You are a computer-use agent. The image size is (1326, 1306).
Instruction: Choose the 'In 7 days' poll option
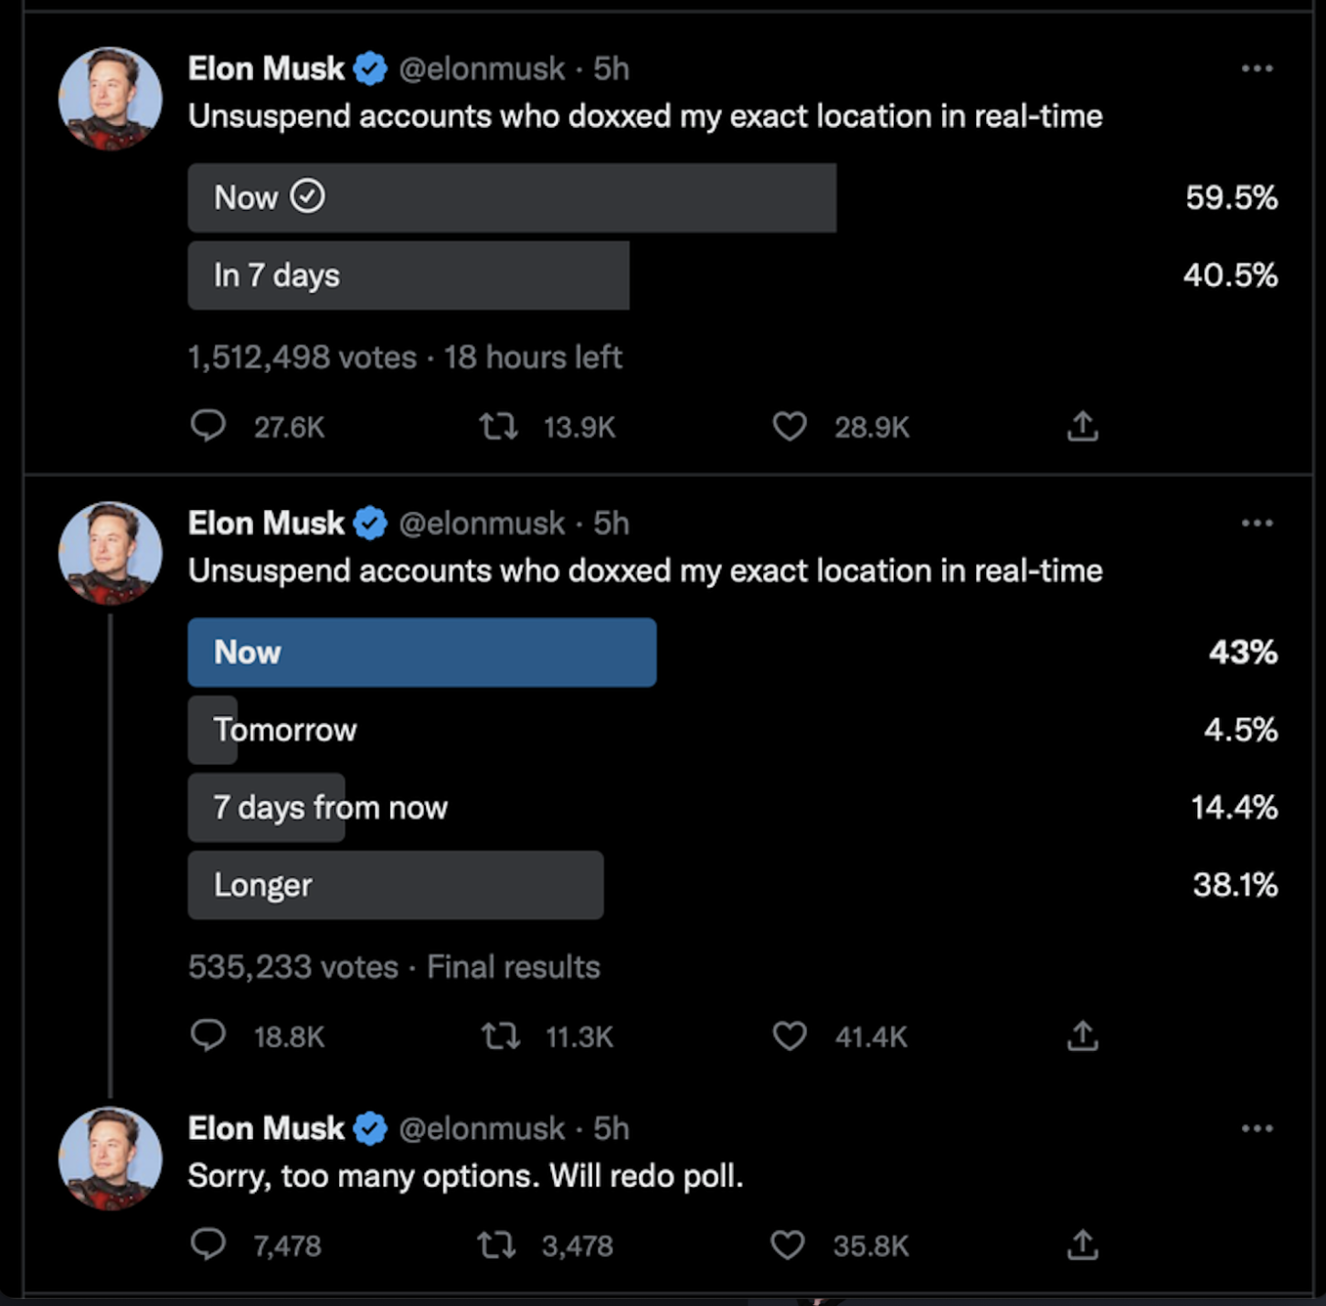pyautogui.click(x=408, y=275)
